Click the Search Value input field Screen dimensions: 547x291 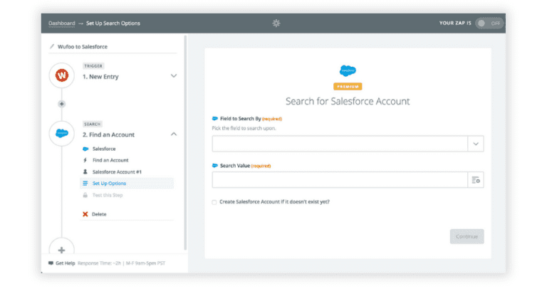[x=339, y=181]
